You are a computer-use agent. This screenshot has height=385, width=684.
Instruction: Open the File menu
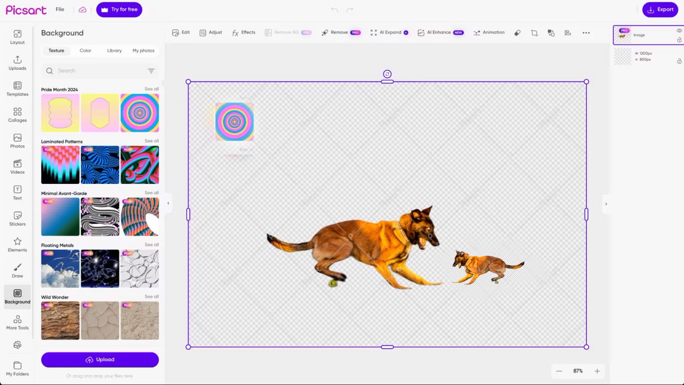60,10
